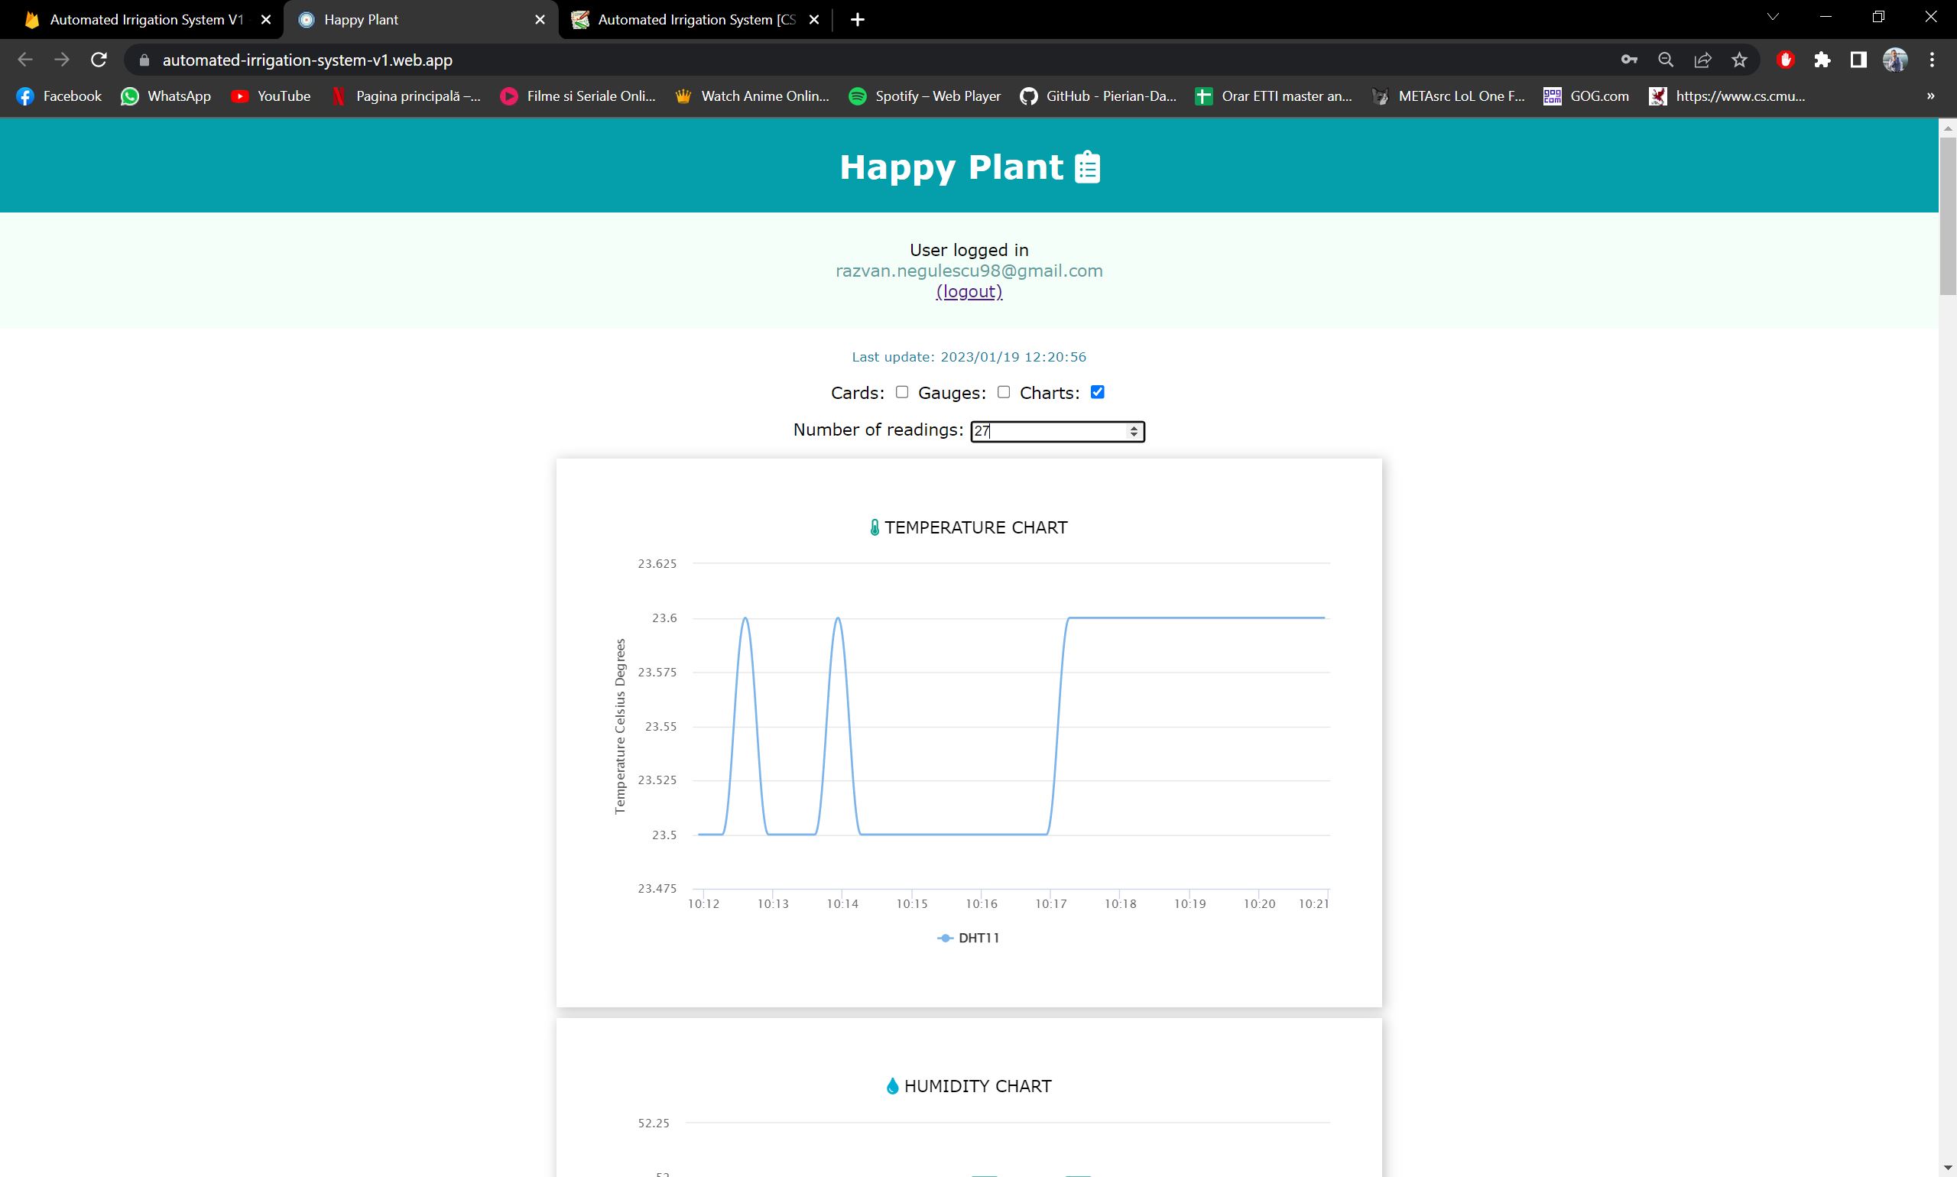The width and height of the screenshot is (1957, 1177).
Task: Open Chrome three-dot menu
Action: pyautogui.click(x=1932, y=60)
